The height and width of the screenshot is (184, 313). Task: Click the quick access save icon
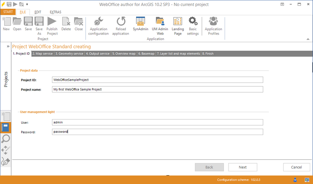pyautogui.click(x=9, y=4)
